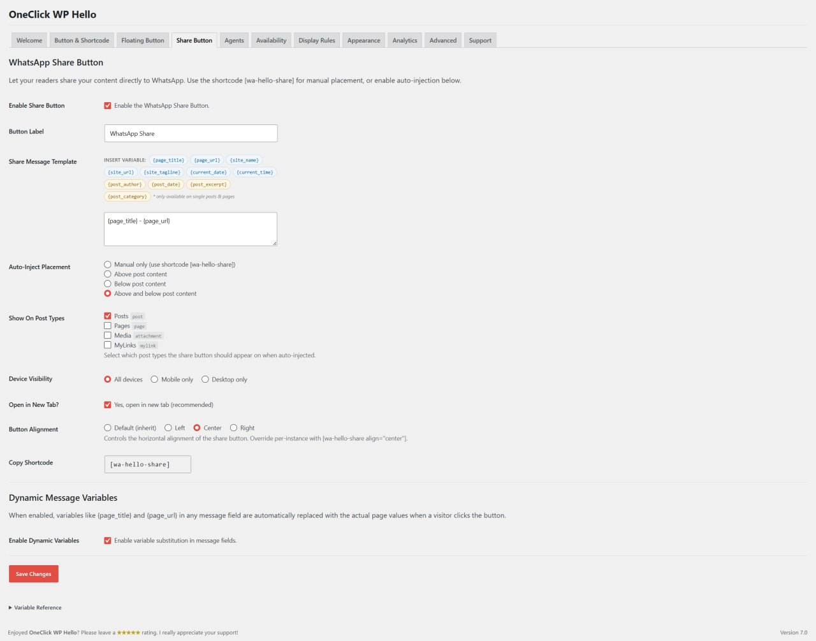Select Right button alignment
Image resolution: width=816 pixels, height=641 pixels.
234,428
